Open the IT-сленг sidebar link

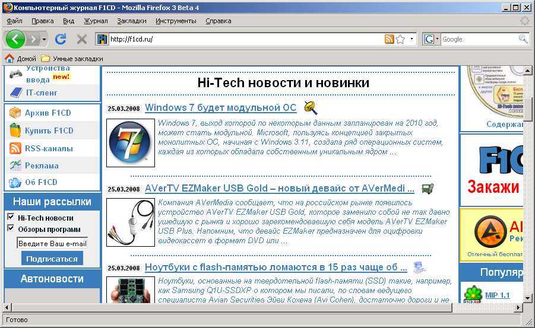coord(42,93)
